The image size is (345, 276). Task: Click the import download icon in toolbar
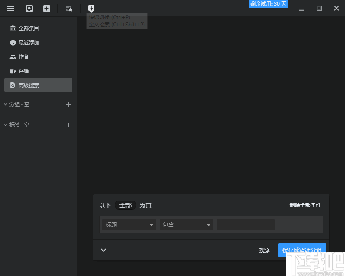click(x=29, y=9)
